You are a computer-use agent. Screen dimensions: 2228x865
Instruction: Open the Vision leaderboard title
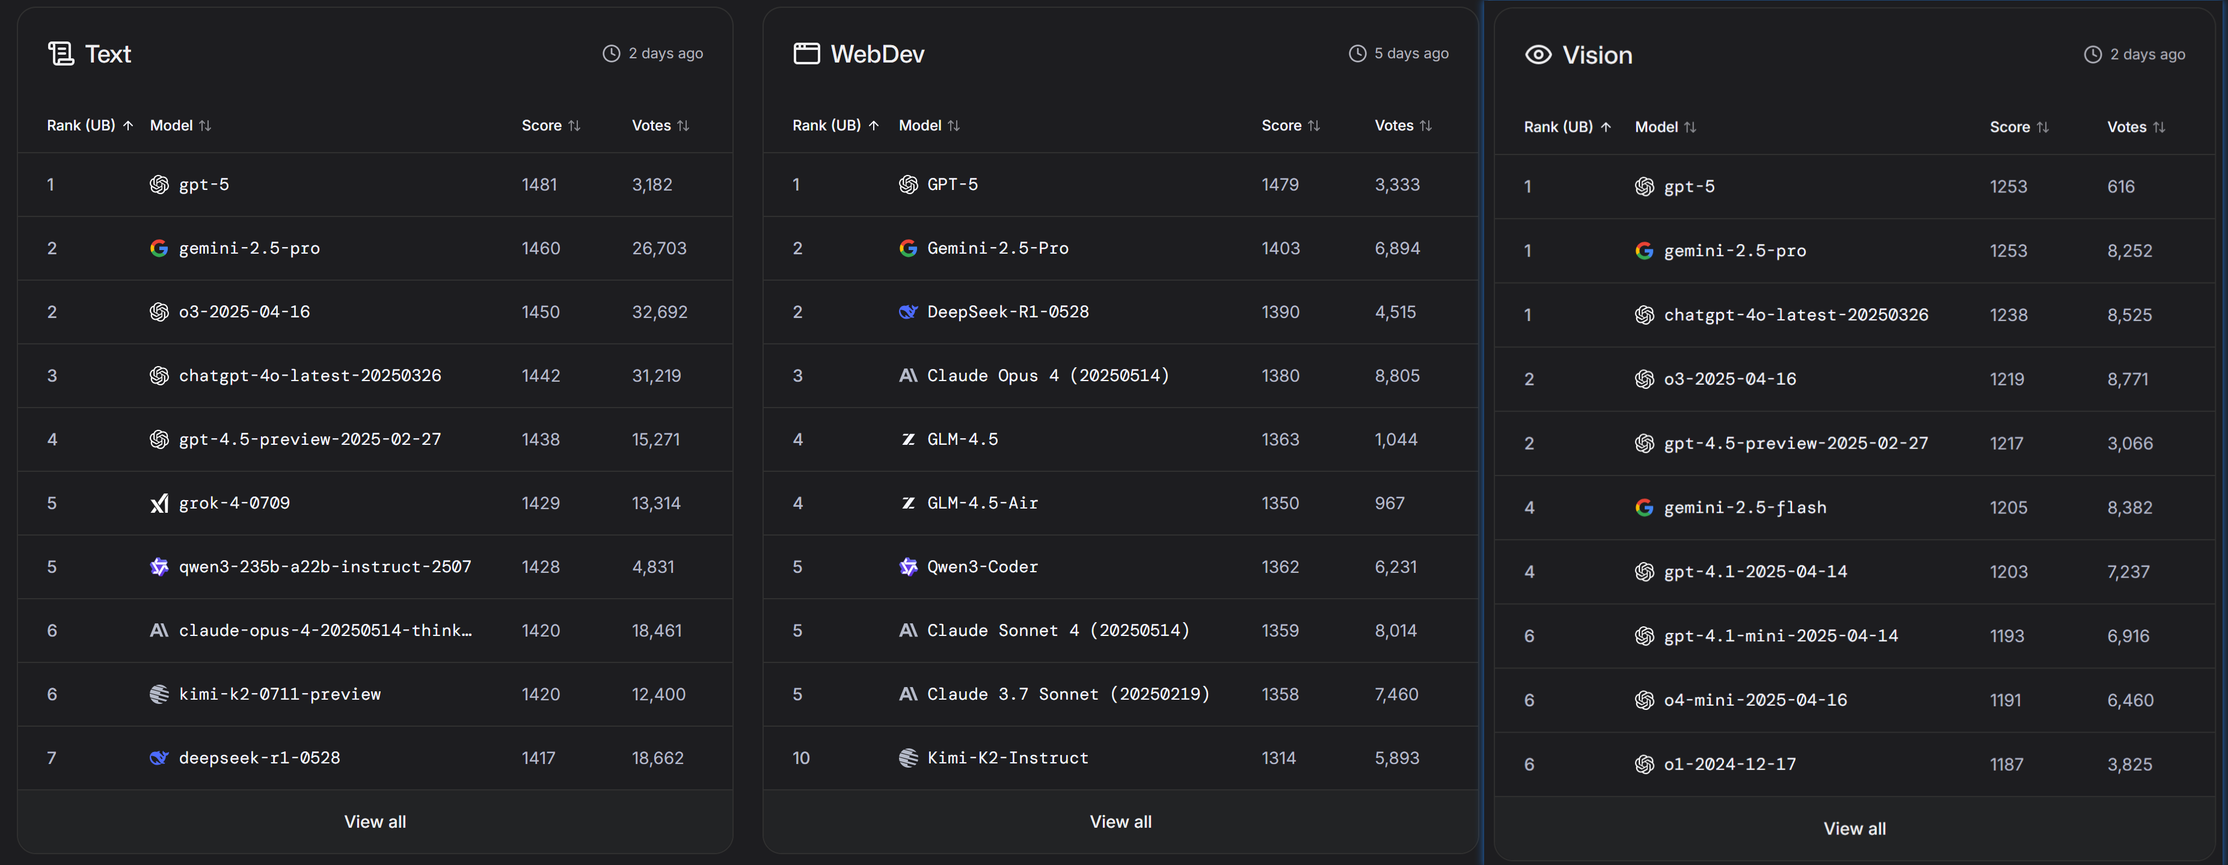click(x=1597, y=55)
